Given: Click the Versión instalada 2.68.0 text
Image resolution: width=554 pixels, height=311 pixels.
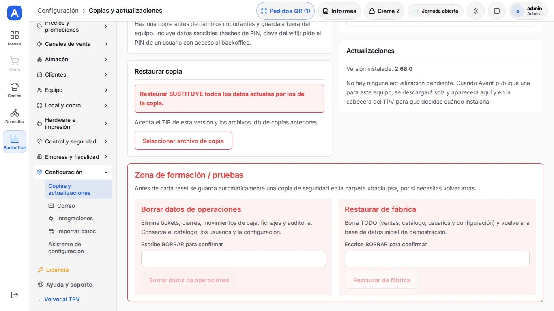Looking at the screenshot, I should pyautogui.click(x=379, y=69).
